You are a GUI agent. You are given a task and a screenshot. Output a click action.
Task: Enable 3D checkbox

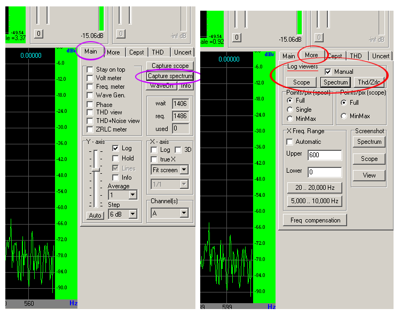(178, 150)
